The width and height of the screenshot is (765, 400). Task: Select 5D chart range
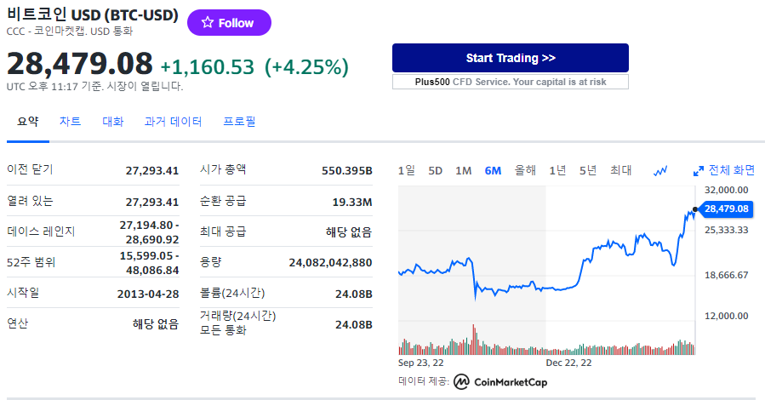[x=435, y=171]
